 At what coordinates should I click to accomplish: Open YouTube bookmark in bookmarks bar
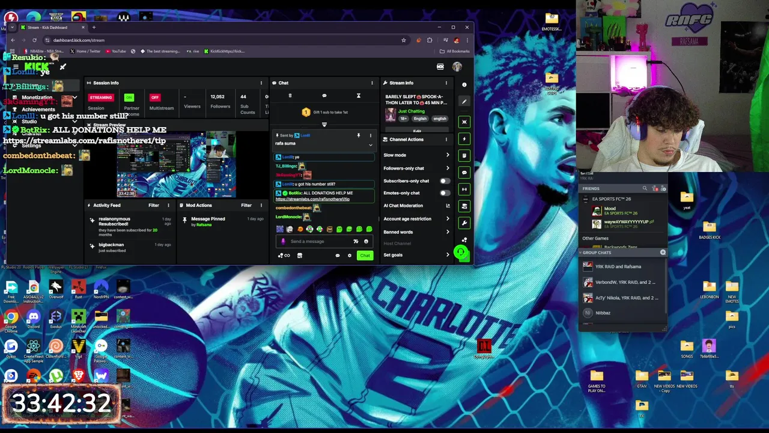tap(115, 51)
